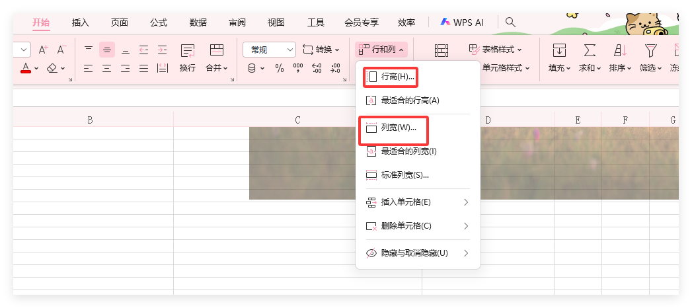692x308 pixels.
Task: Increase decimal places
Action: pos(317,68)
